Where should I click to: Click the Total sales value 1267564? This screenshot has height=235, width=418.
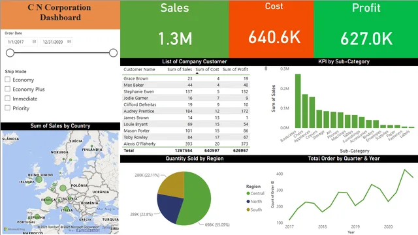point(184,151)
